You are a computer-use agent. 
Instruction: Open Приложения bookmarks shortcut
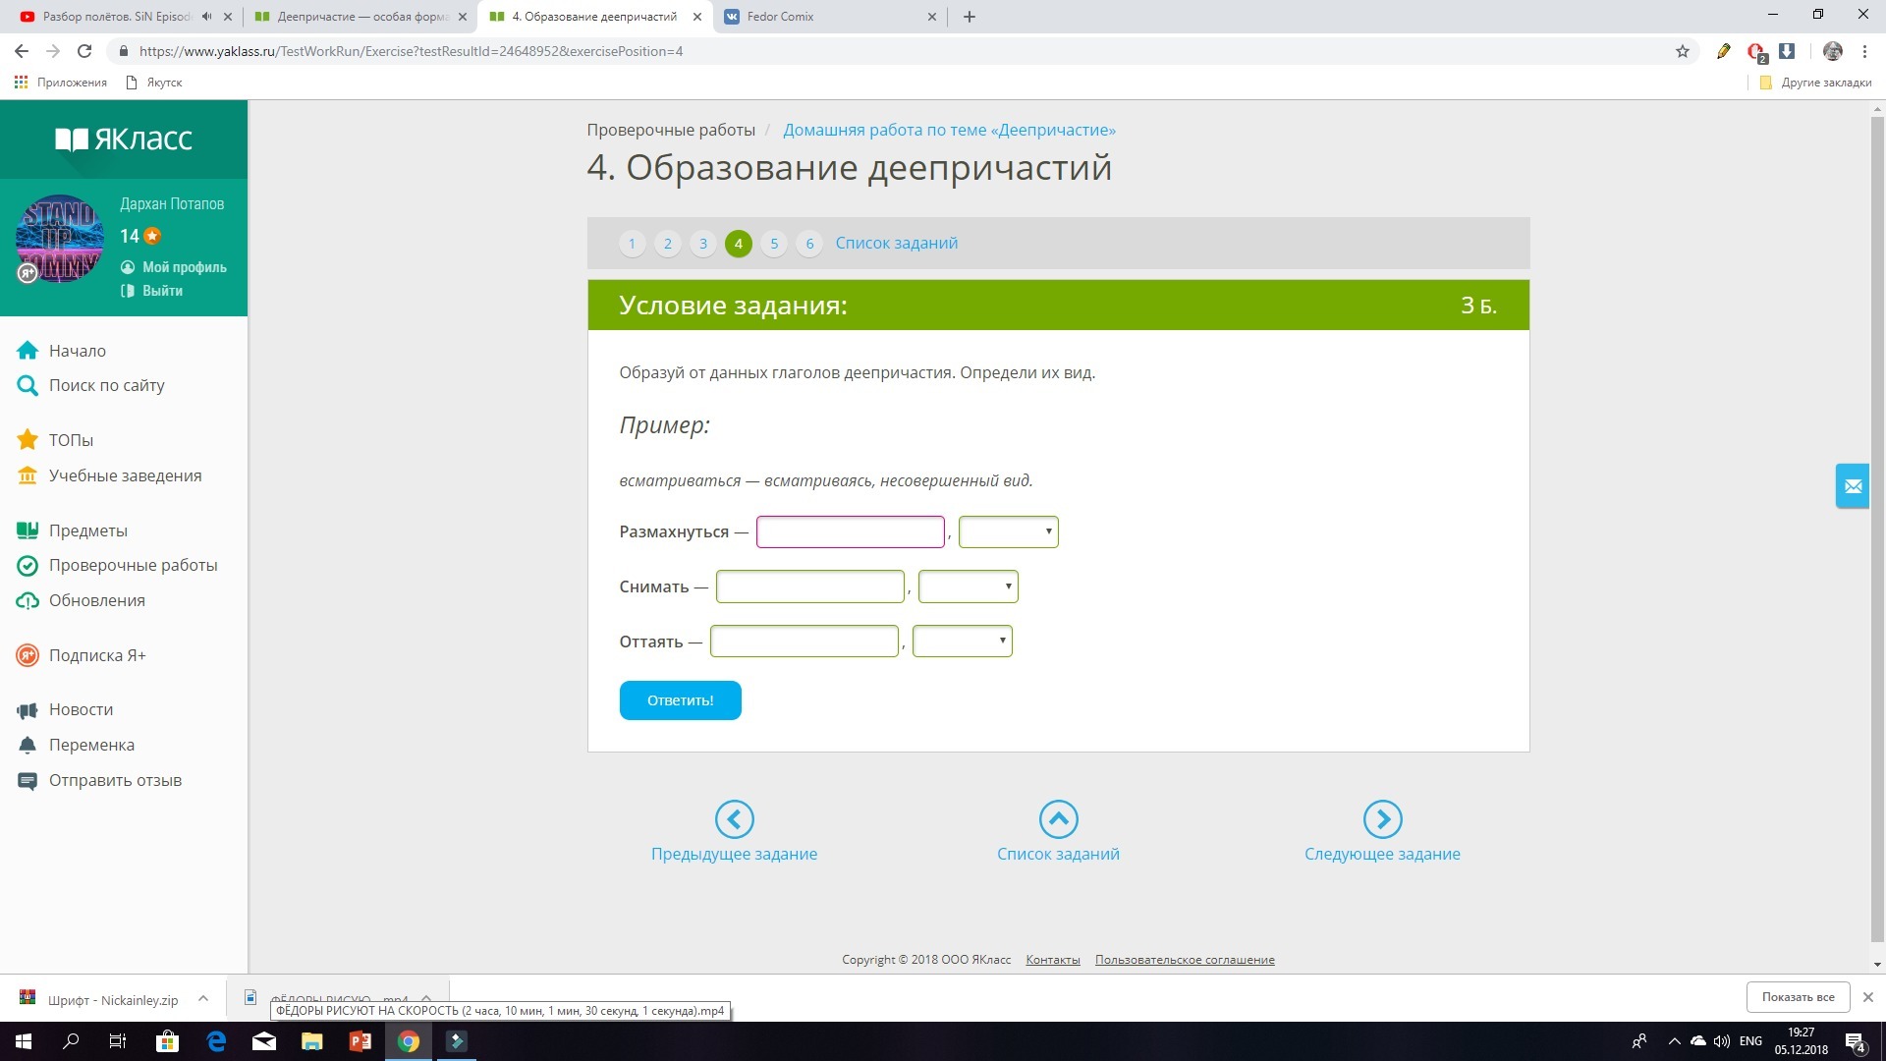61,83
